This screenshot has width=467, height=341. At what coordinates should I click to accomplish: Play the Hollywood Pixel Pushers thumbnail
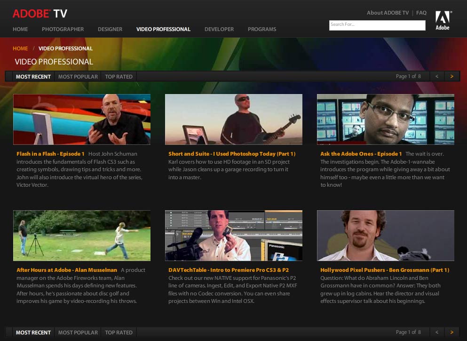pos(386,236)
